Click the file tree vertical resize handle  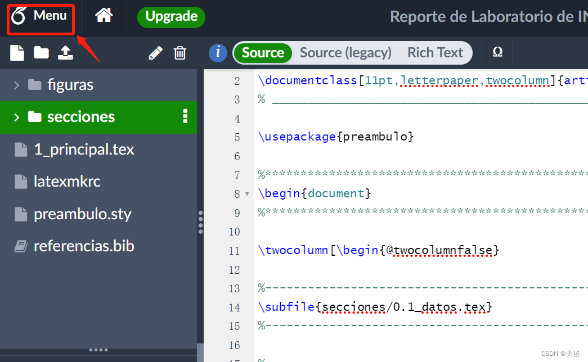click(201, 222)
